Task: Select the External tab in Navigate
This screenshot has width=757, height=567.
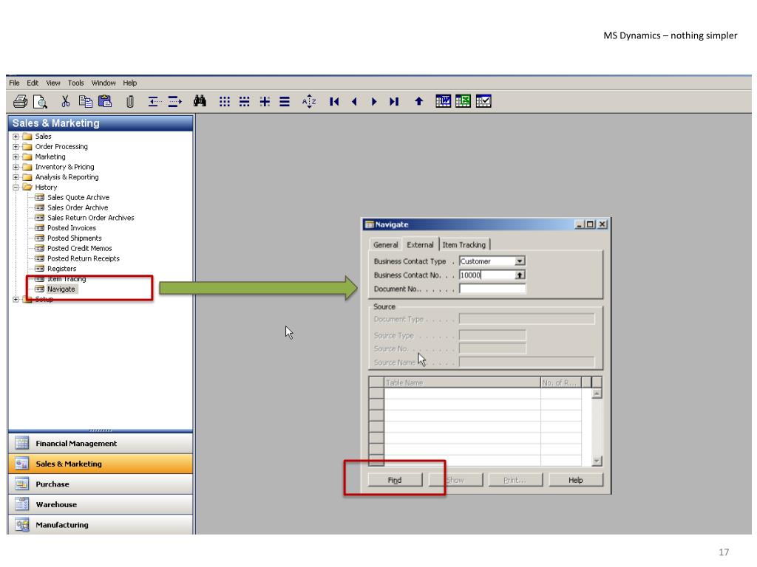Action: 420,244
